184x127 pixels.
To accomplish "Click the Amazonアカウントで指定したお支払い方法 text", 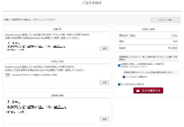I will coord(34,75).
